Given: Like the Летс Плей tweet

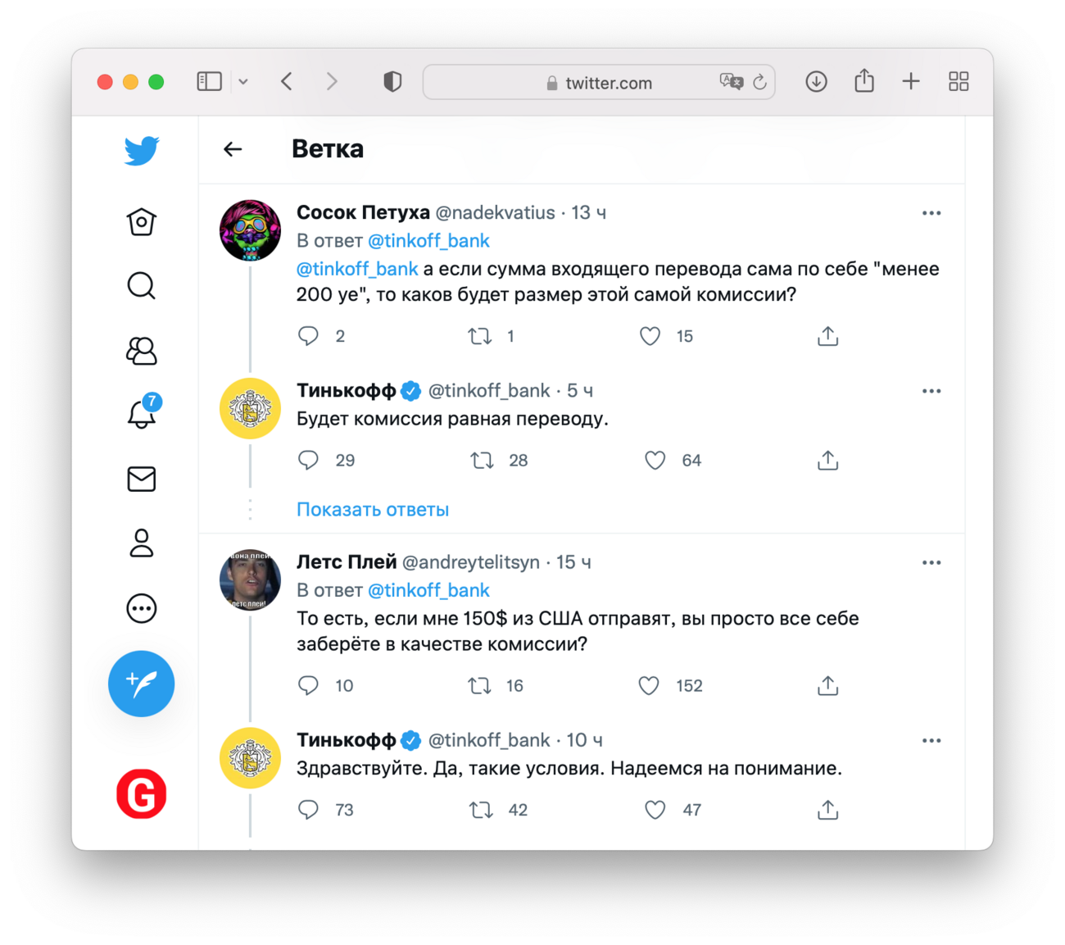Looking at the screenshot, I should tap(649, 686).
